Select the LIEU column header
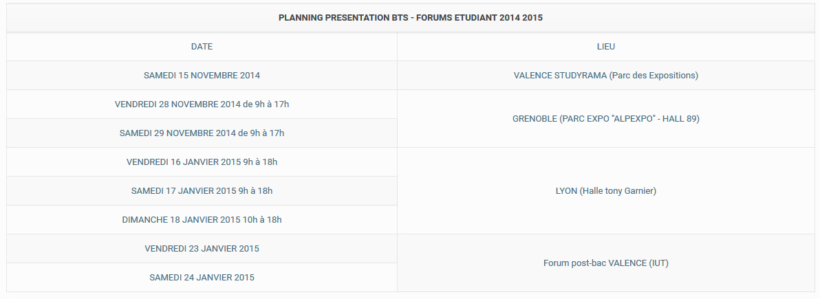The image size is (820, 299). click(x=605, y=47)
